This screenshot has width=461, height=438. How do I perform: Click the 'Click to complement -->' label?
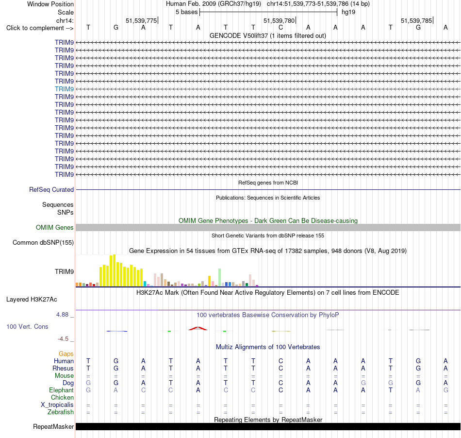[40, 28]
